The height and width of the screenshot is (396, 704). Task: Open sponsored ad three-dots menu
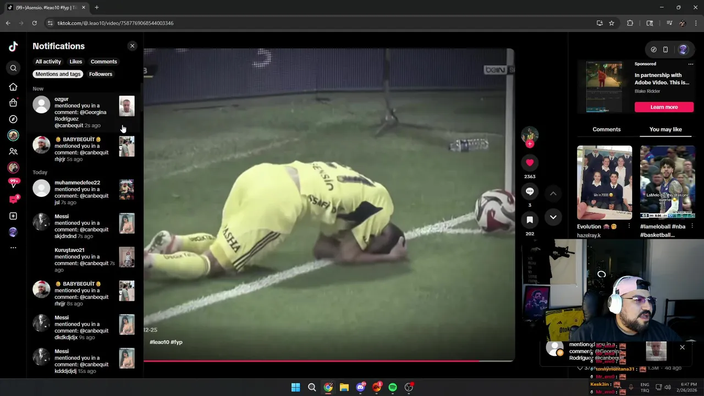point(691,64)
